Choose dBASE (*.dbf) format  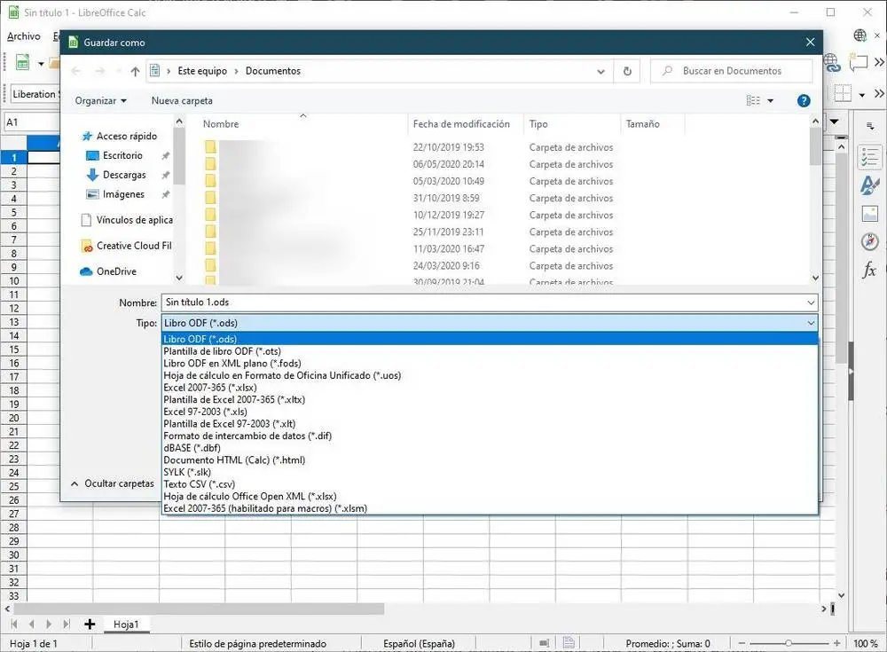(490, 448)
